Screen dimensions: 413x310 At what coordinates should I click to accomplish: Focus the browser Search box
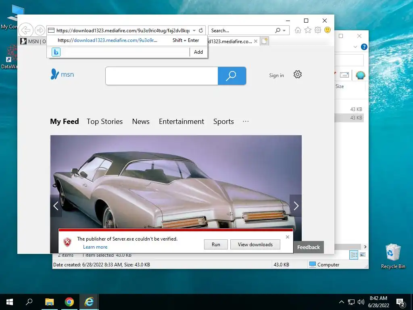coord(242,31)
